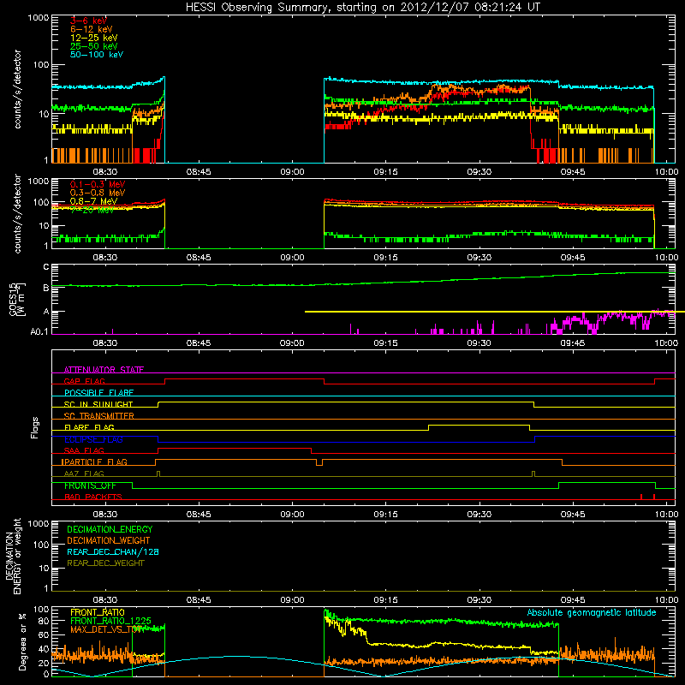Select the FRONTS_OFF flag label
685x685 pixels.
click(90, 485)
